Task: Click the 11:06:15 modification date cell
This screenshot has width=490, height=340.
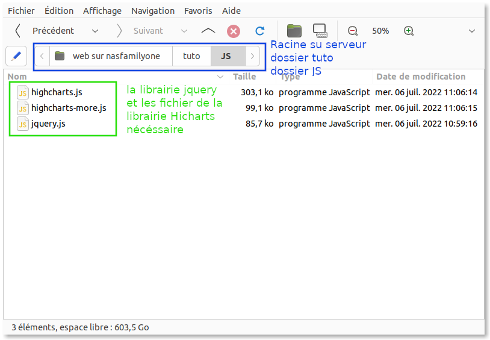Action: point(426,108)
